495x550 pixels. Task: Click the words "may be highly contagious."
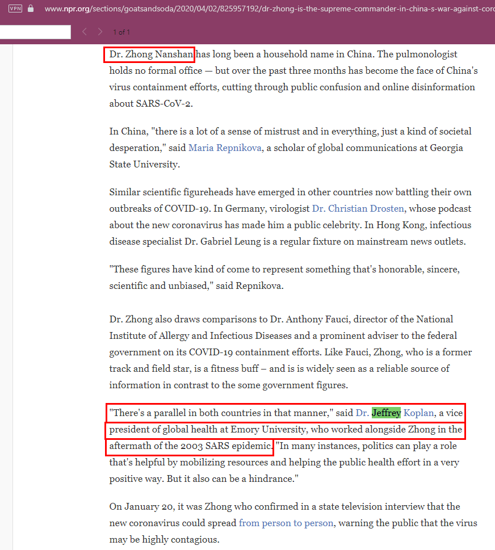click(x=164, y=539)
